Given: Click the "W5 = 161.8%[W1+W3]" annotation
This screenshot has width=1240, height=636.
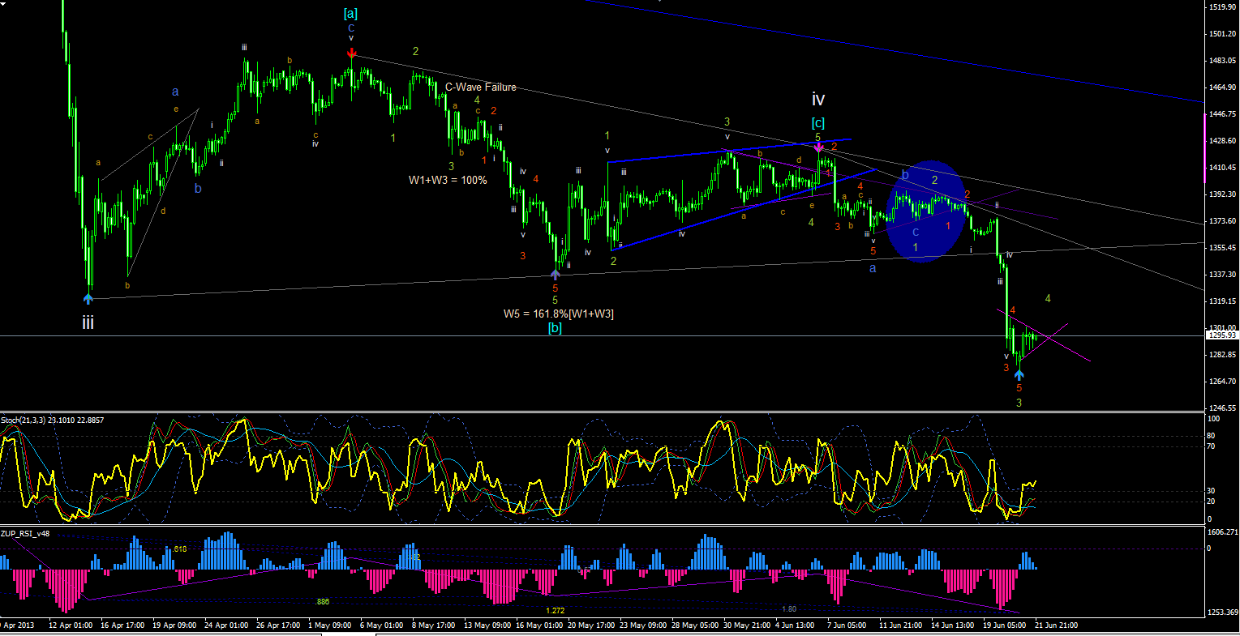Looking at the screenshot, I should (559, 314).
